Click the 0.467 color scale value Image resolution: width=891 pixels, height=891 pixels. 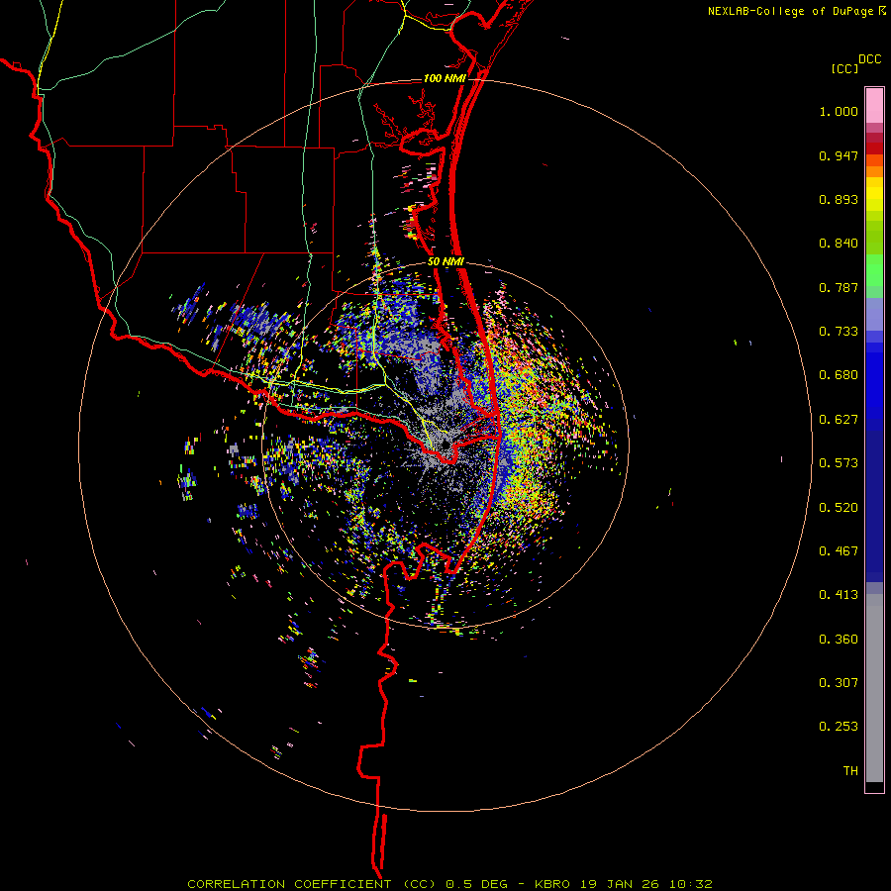(x=839, y=551)
